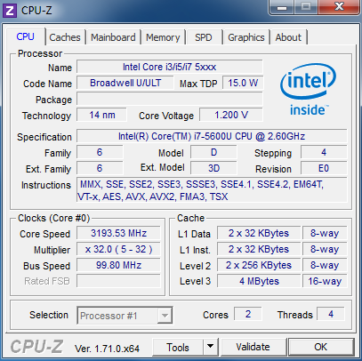Click the Core Speed value field
The width and height of the screenshot is (362, 361).
118,233
